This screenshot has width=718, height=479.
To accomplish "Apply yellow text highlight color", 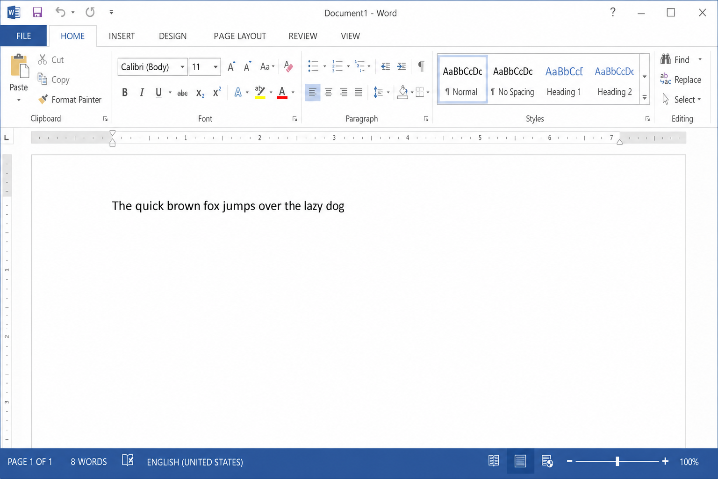I will [260, 92].
